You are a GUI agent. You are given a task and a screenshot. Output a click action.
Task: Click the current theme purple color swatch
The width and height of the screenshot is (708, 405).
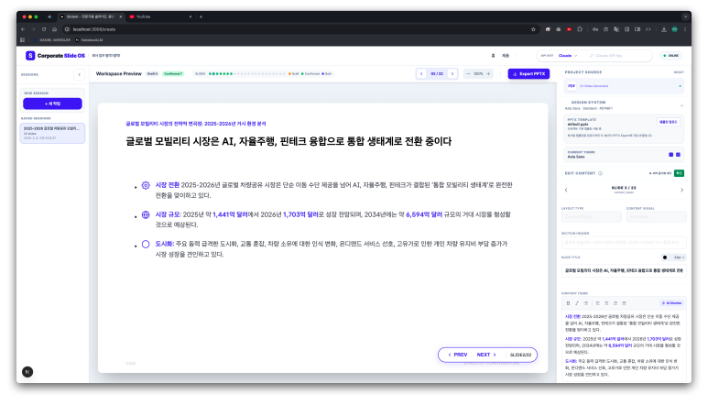(670, 155)
